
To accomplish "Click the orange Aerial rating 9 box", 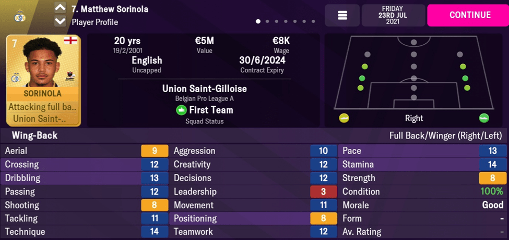I will (155, 151).
